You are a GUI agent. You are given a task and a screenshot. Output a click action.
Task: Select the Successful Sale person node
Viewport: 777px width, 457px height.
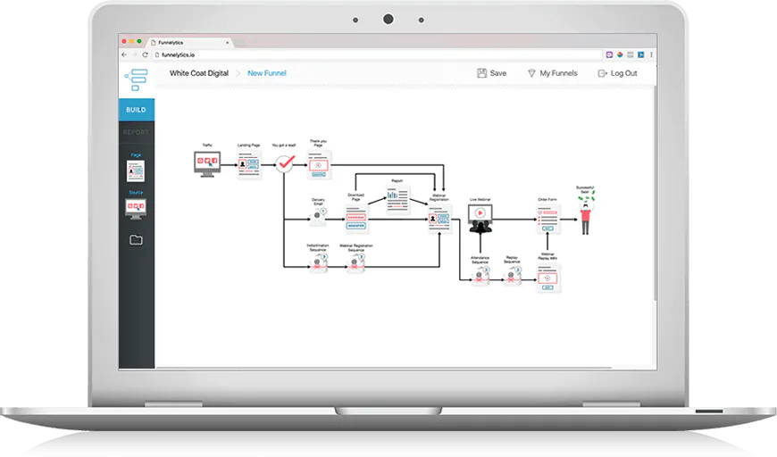(586, 215)
